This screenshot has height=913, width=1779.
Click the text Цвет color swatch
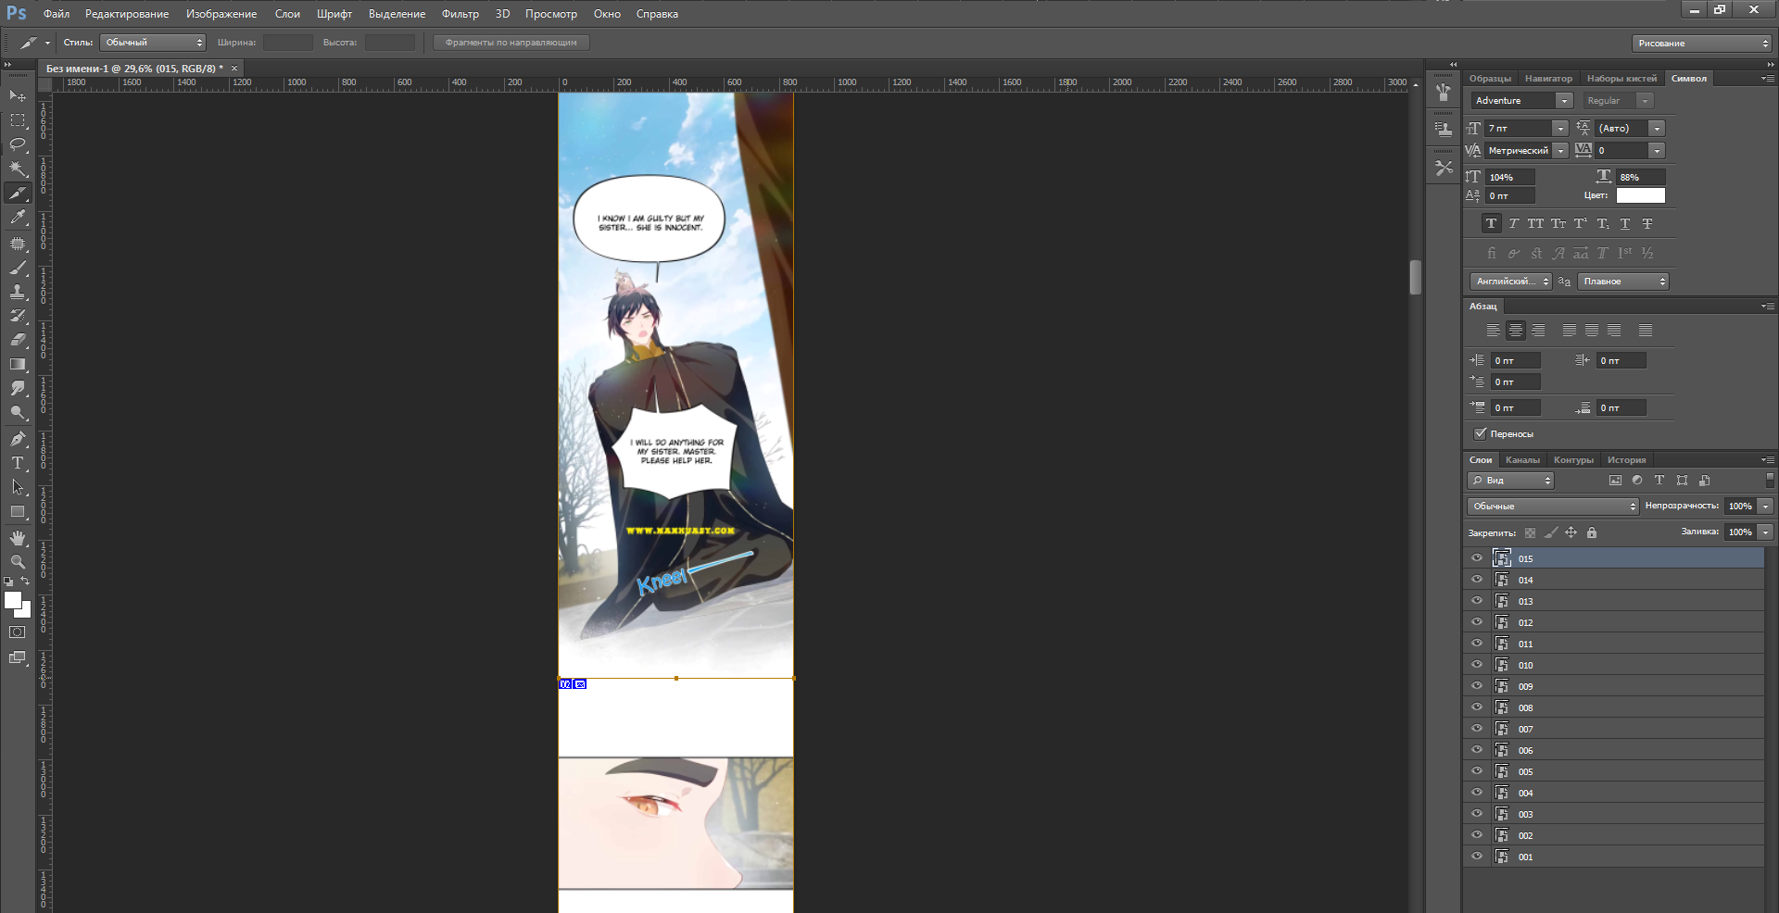click(x=1640, y=195)
